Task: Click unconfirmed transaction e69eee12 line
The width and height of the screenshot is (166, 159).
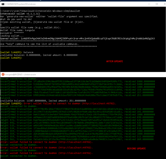Action: click(77, 117)
